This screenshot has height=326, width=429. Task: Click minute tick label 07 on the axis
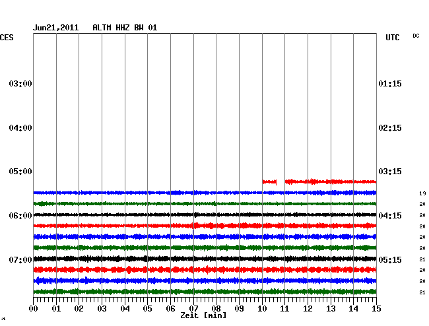pos(193,309)
